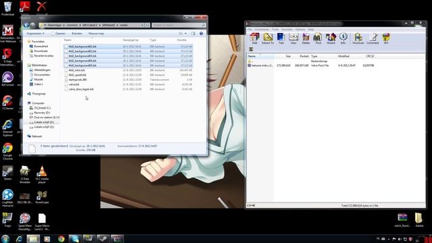432x243 pixels.
Task: Click the G Data Shredder desktop icon
Action: (25, 174)
